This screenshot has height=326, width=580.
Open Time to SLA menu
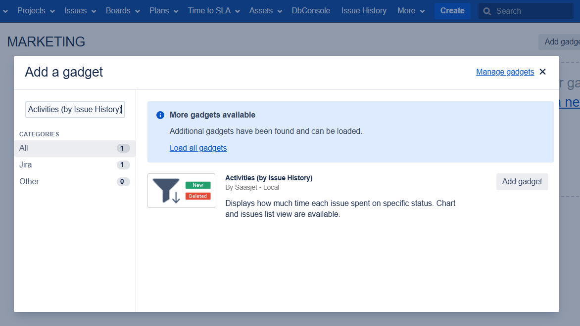click(x=213, y=11)
